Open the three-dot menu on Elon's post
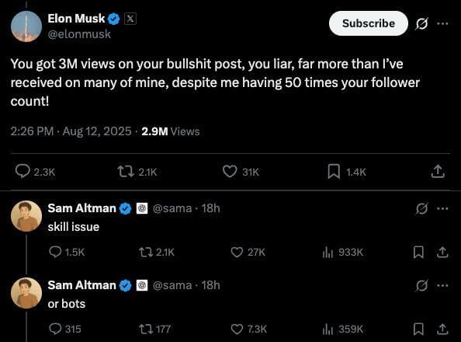461x342 pixels. [442, 23]
